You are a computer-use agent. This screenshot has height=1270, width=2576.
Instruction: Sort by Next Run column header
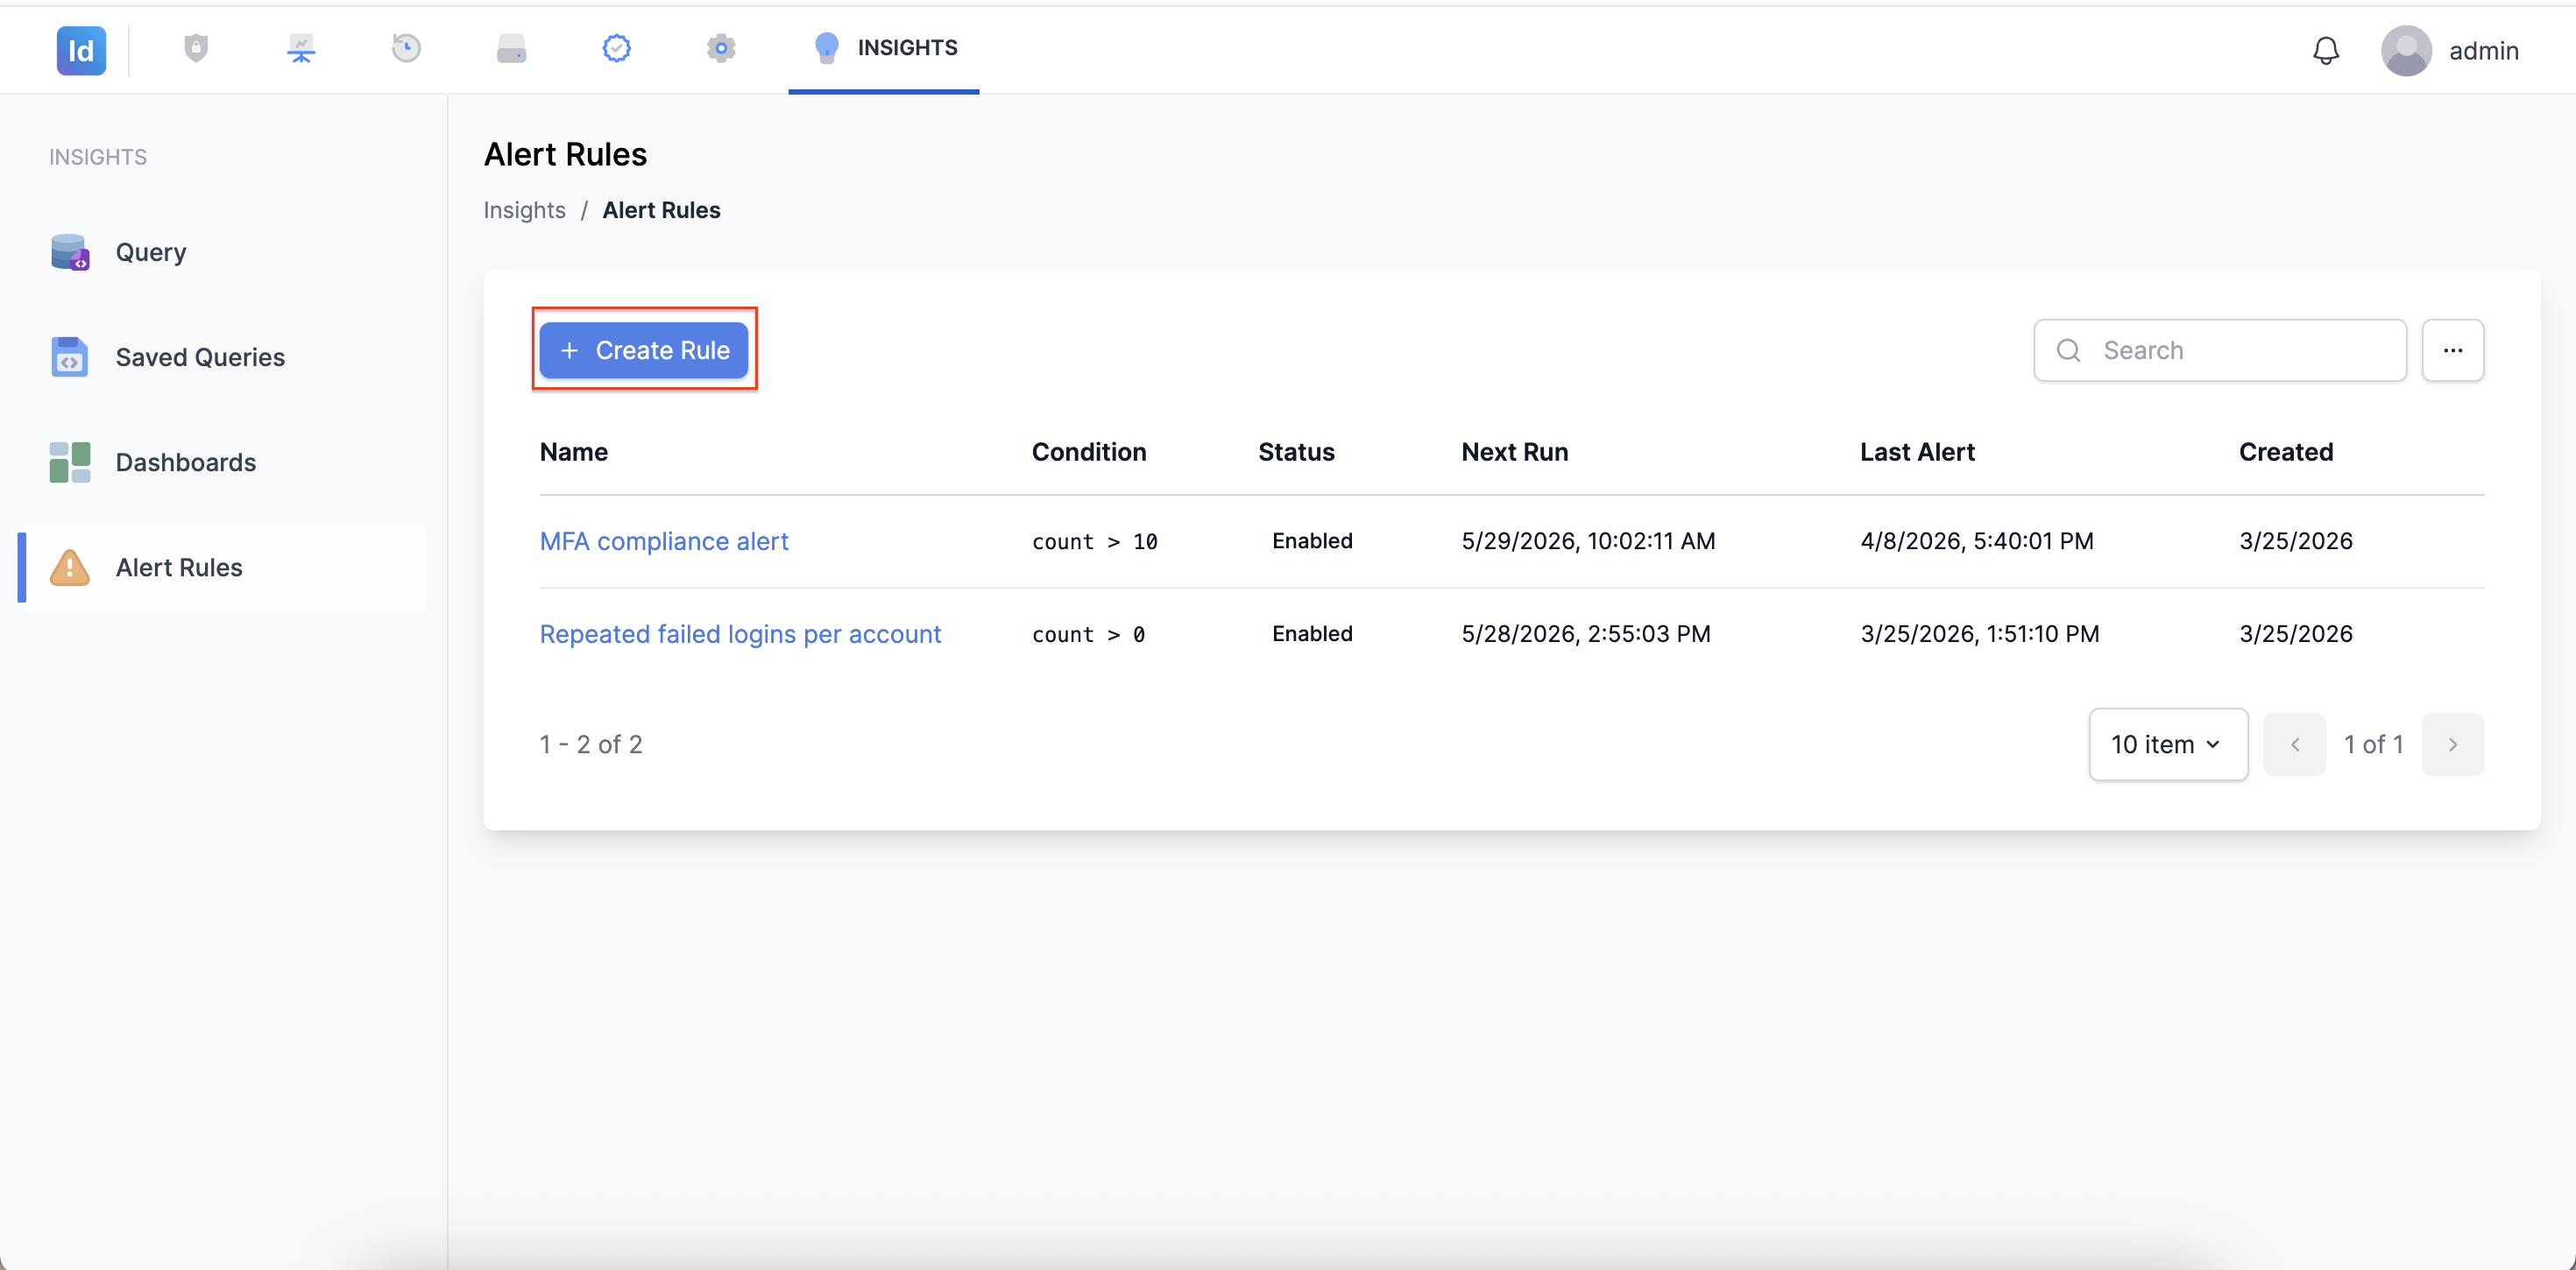[x=1515, y=452]
